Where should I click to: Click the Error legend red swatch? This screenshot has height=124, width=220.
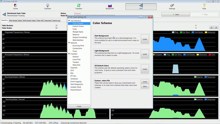point(210,54)
